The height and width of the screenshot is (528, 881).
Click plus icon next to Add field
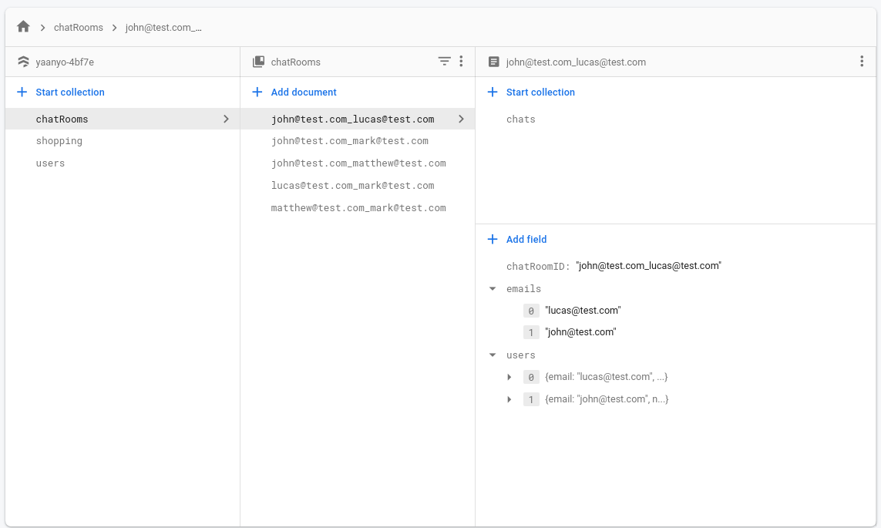[x=493, y=239]
